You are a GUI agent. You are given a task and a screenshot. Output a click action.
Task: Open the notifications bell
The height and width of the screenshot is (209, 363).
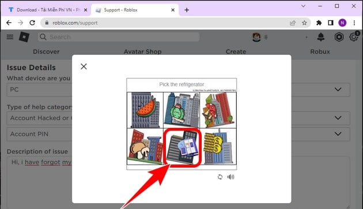[x=321, y=37]
